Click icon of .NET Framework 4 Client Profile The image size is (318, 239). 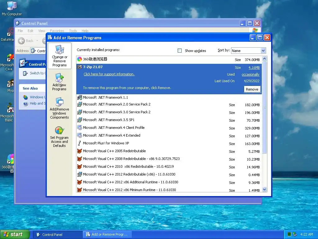pos(79,128)
